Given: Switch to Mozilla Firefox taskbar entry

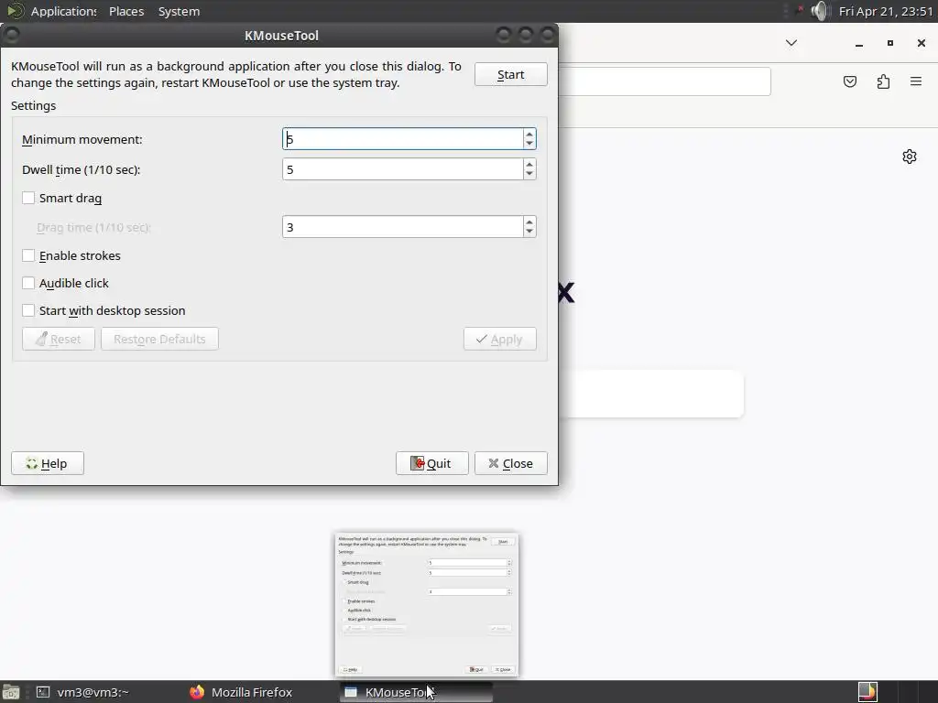Looking at the screenshot, I should click(x=242, y=692).
